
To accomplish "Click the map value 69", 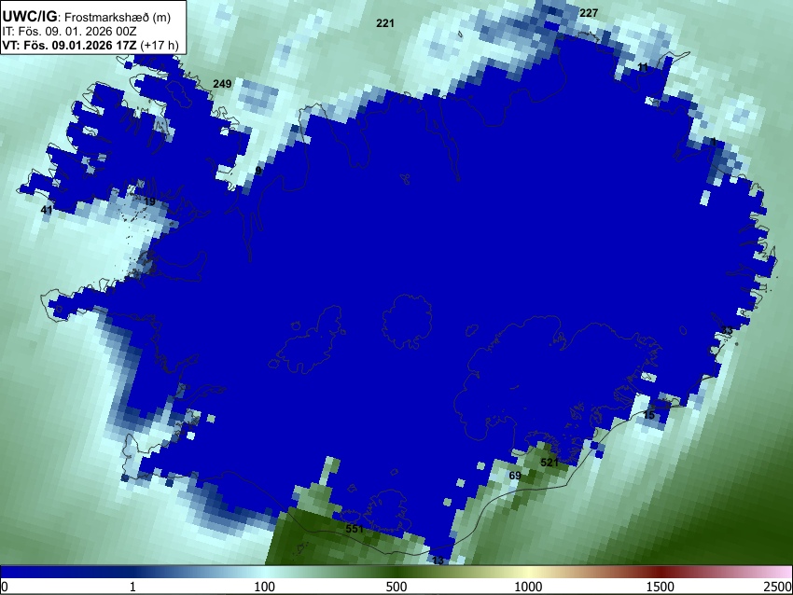I will click(515, 476).
